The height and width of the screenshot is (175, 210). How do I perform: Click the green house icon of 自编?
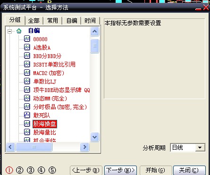point(19,31)
